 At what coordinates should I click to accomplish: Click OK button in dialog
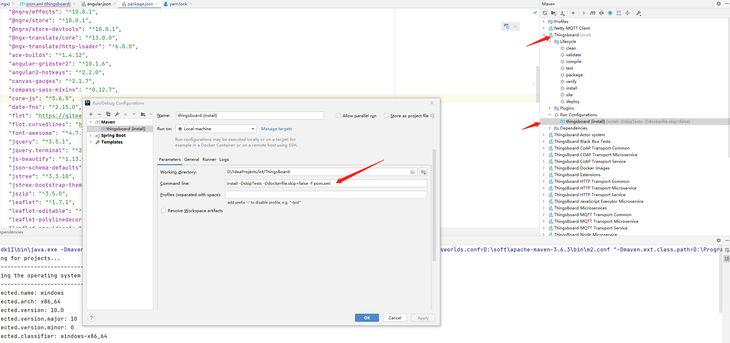point(367,318)
